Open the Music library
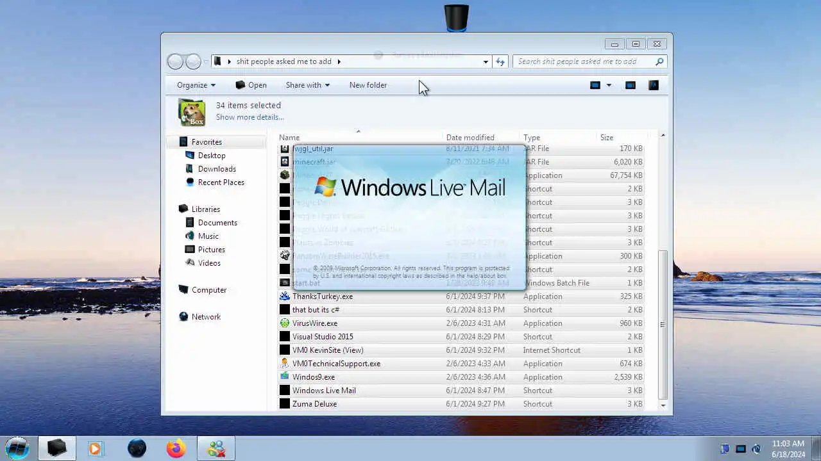 click(x=208, y=236)
